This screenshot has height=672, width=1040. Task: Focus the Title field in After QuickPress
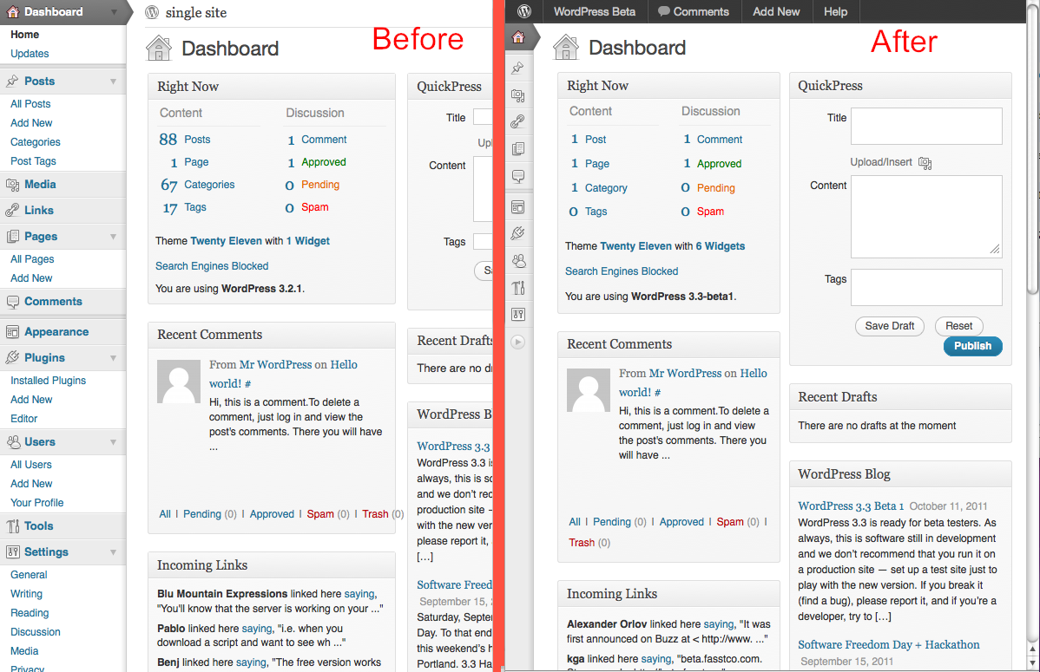(926, 126)
